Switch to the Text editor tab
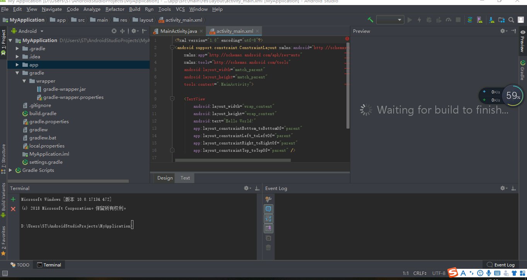This screenshot has width=527, height=280. click(185, 178)
